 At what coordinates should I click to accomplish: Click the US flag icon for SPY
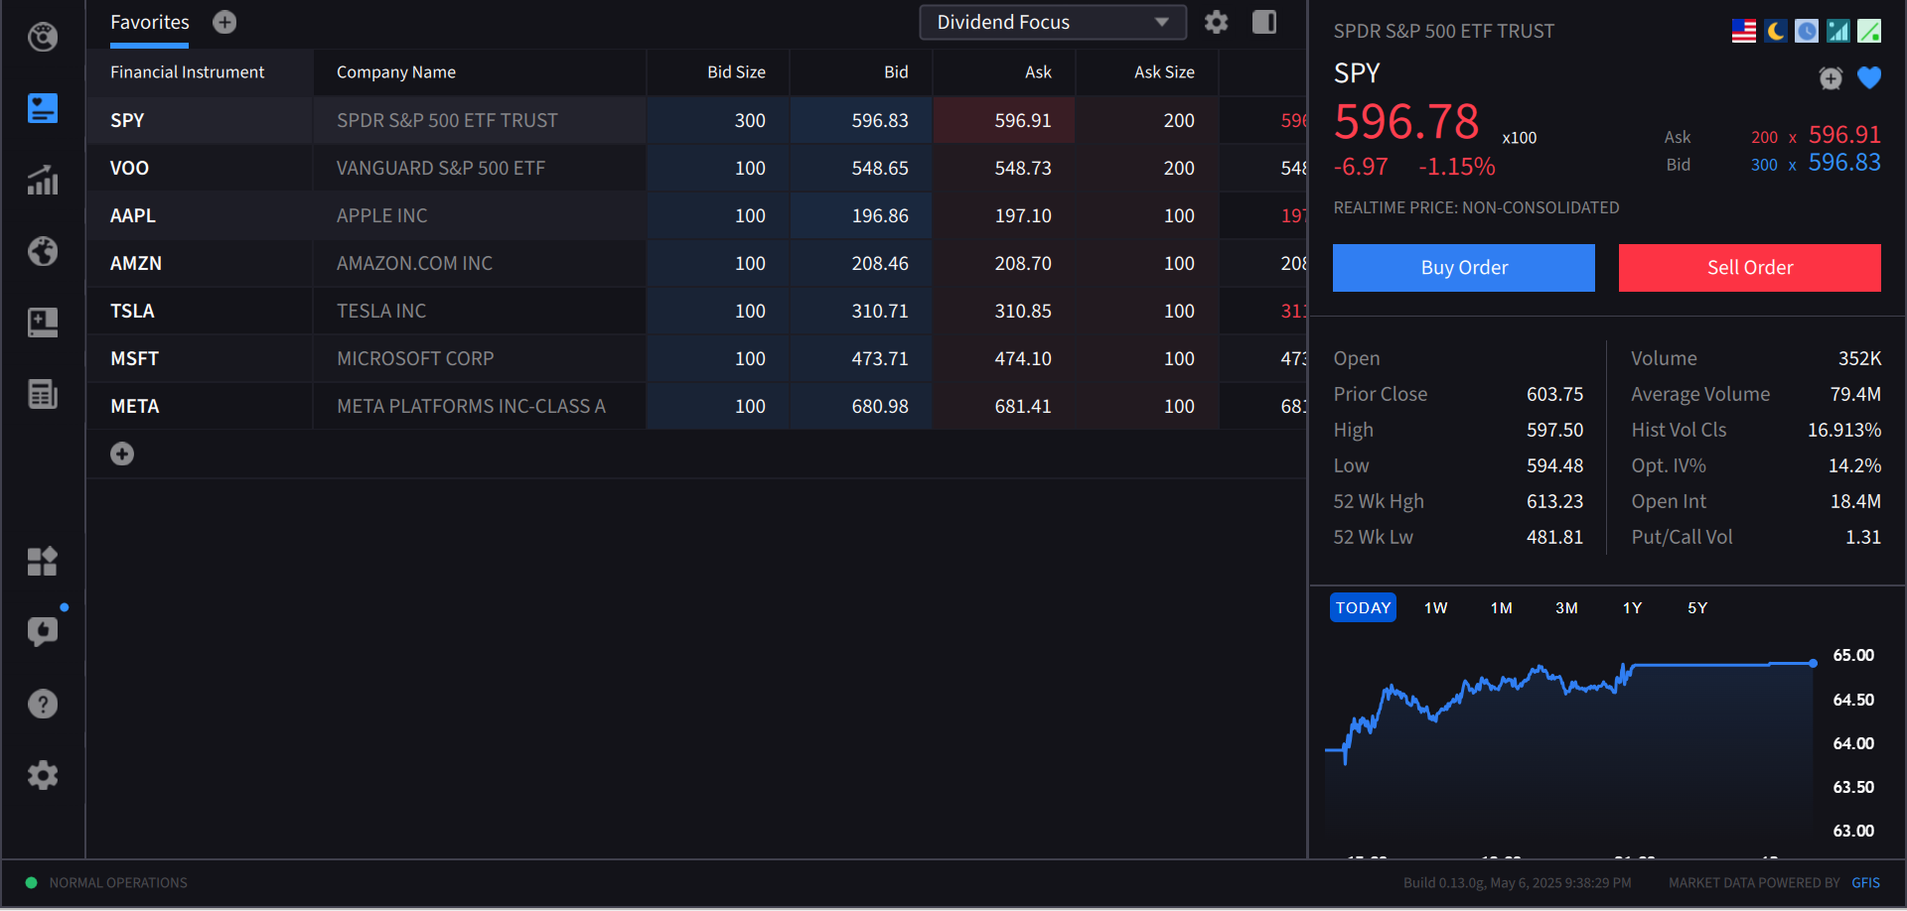(x=1744, y=31)
